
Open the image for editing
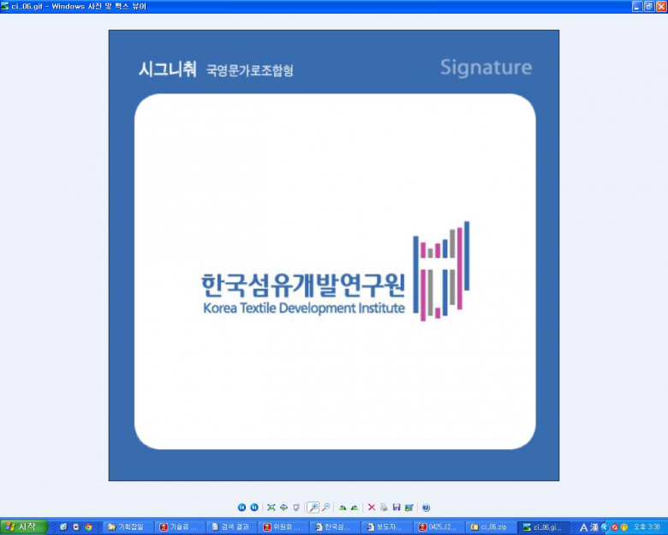tap(409, 508)
